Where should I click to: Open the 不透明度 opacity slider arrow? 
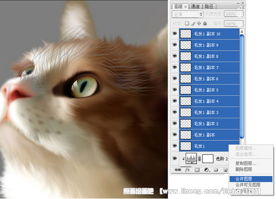240,14
